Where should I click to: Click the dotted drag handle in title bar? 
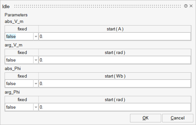point(98,6)
